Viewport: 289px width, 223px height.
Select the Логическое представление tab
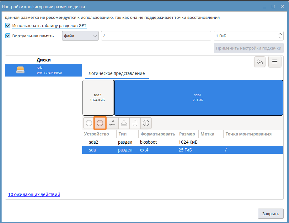(116, 73)
